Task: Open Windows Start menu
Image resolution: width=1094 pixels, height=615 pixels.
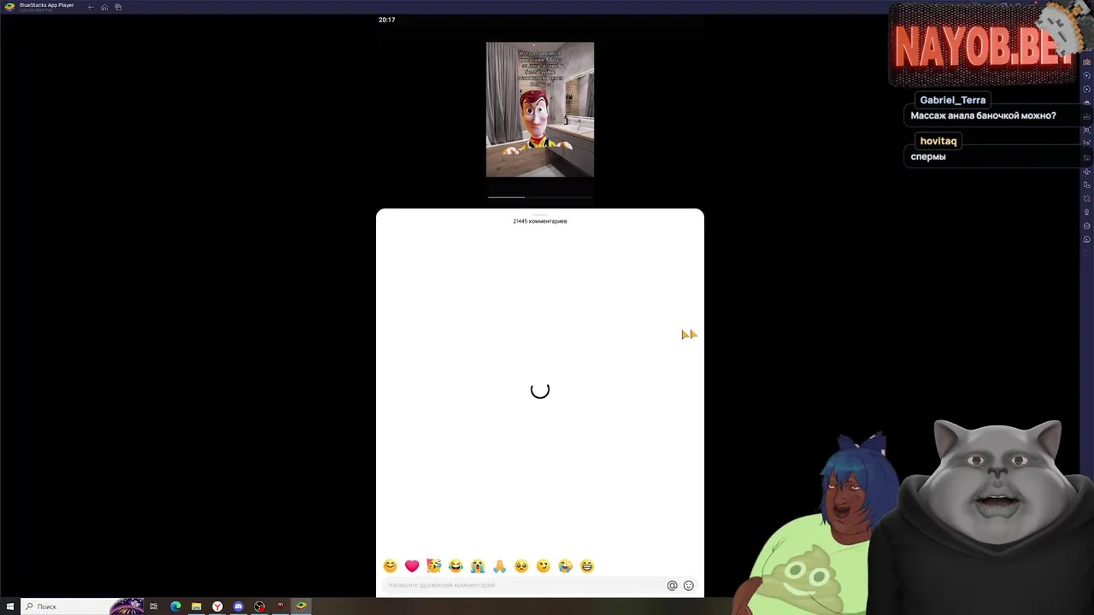Action: pyautogui.click(x=10, y=606)
